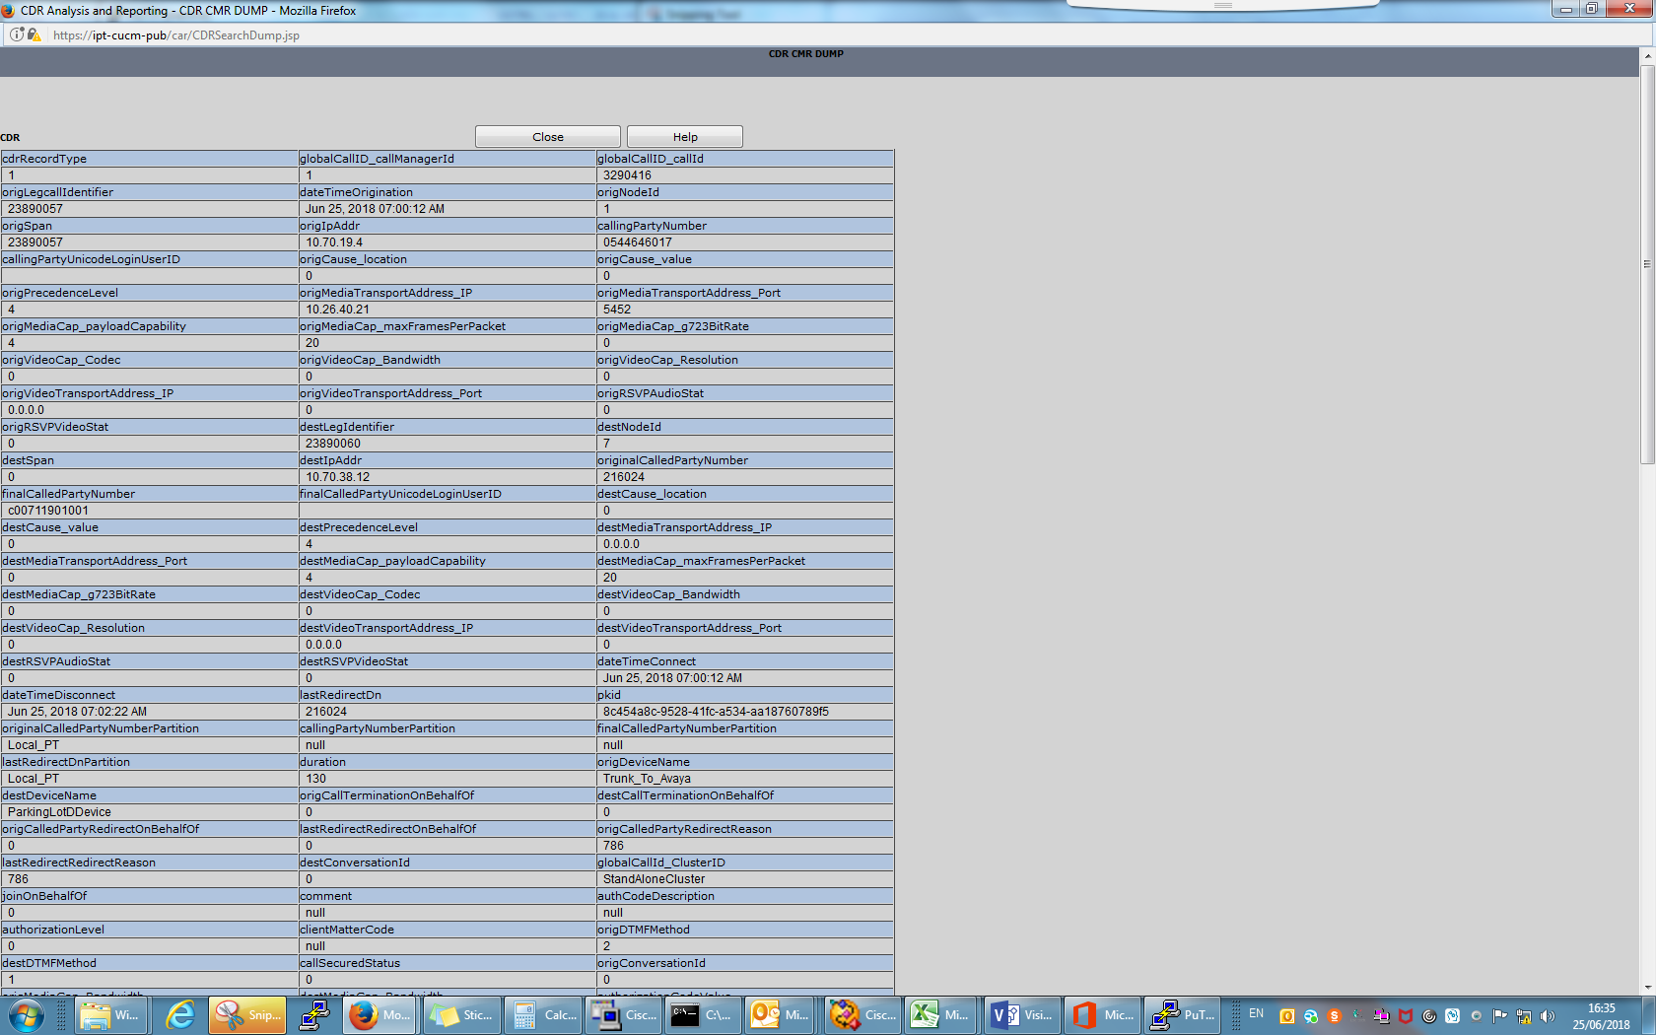Launch Internet Explorer from the taskbar
This screenshot has width=1656, height=1035.
click(179, 1015)
